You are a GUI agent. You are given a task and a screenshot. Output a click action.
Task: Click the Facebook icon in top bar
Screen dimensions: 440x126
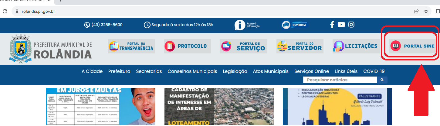332,25
